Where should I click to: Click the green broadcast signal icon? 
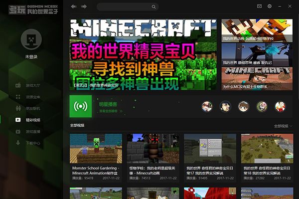point(81,106)
